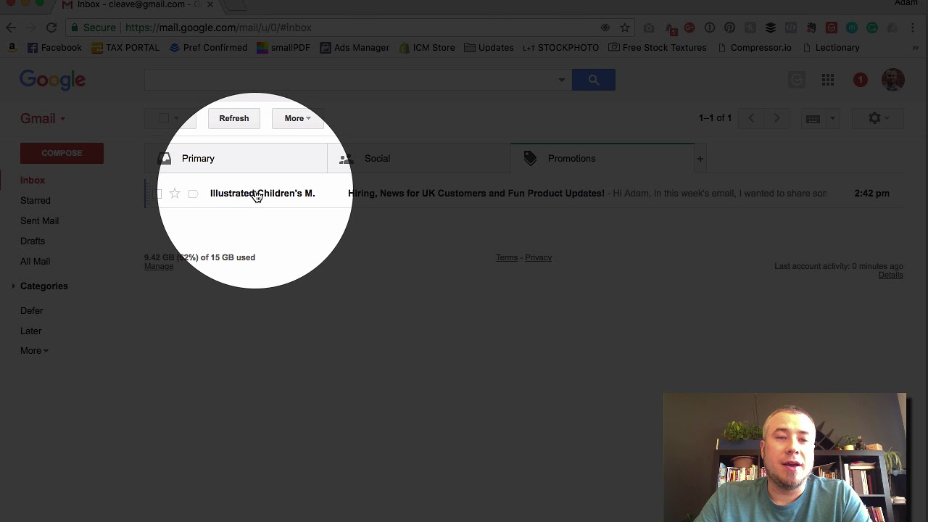The height and width of the screenshot is (522, 928).
Task: Click the Refresh button
Action: pos(234,118)
